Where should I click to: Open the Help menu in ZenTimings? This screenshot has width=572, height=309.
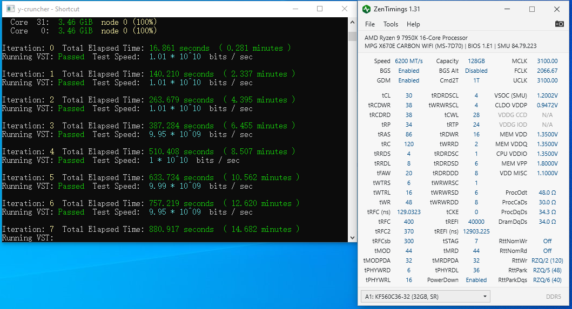coord(413,24)
